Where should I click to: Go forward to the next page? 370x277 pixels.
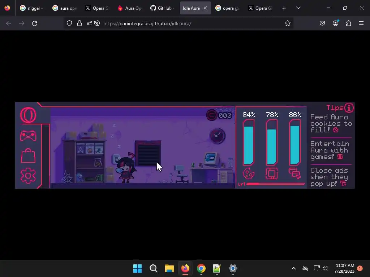[22, 23]
